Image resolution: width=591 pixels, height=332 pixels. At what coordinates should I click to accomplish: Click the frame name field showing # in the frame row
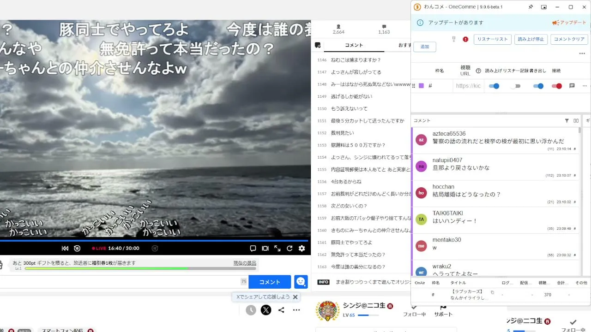pos(439,86)
